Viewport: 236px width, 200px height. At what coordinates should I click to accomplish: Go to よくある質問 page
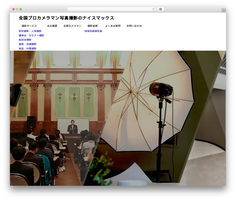point(113,26)
